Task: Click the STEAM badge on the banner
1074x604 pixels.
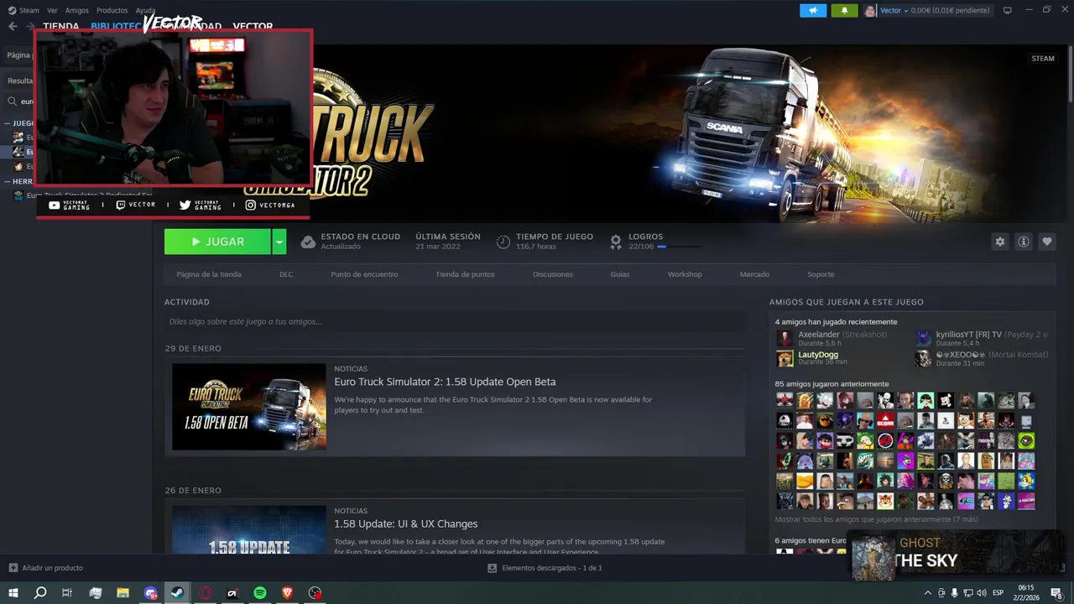Action: (1043, 59)
